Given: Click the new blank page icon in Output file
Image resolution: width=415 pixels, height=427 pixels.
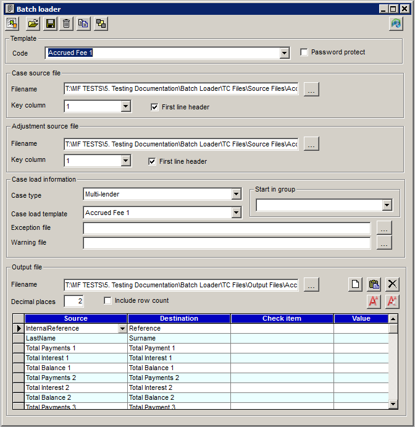Looking at the screenshot, I should [x=355, y=284].
